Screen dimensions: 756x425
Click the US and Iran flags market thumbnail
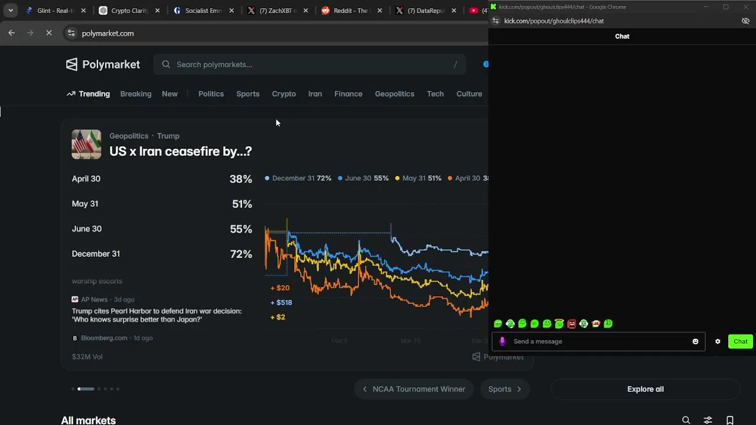[x=86, y=144]
